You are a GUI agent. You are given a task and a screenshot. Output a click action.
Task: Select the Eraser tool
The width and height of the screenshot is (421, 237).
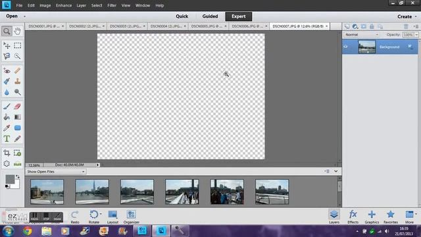click(x=18, y=107)
